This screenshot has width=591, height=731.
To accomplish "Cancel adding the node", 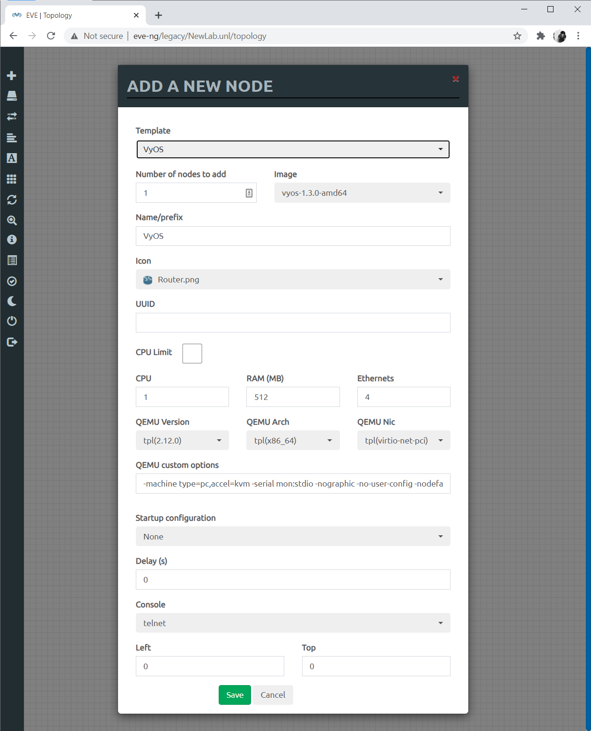I will (x=273, y=695).
